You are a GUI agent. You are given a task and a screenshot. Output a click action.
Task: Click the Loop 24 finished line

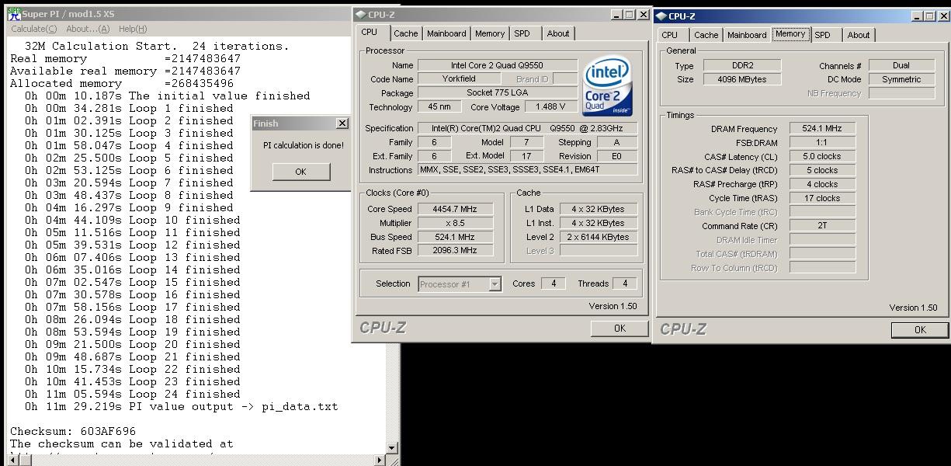(x=133, y=394)
